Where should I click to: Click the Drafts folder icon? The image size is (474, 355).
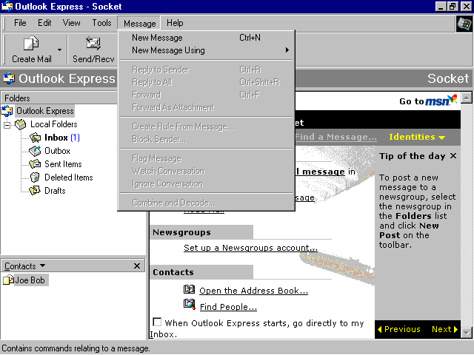[35, 191]
